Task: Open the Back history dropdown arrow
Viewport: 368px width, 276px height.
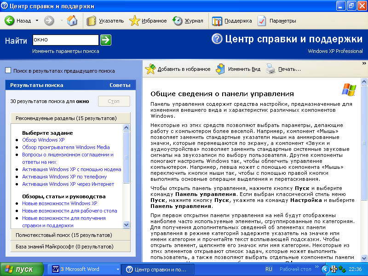Action: point(37,21)
